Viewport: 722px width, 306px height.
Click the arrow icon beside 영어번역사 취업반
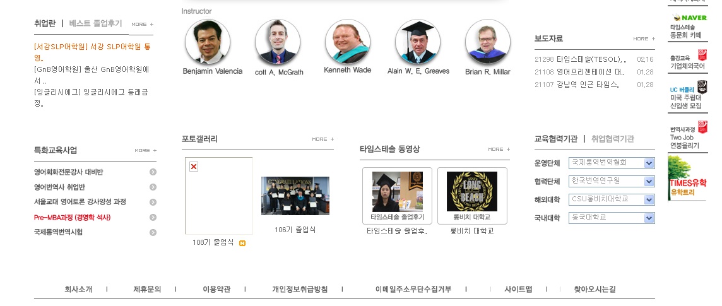click(x=153, y=187)
